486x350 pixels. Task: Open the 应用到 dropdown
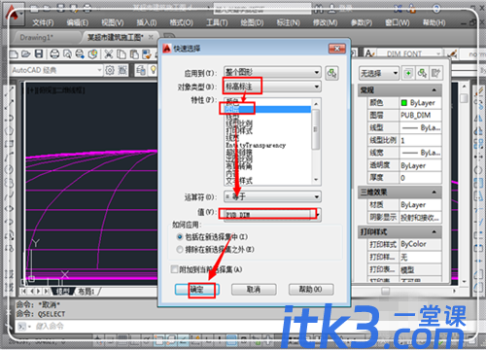coord(272,72)
